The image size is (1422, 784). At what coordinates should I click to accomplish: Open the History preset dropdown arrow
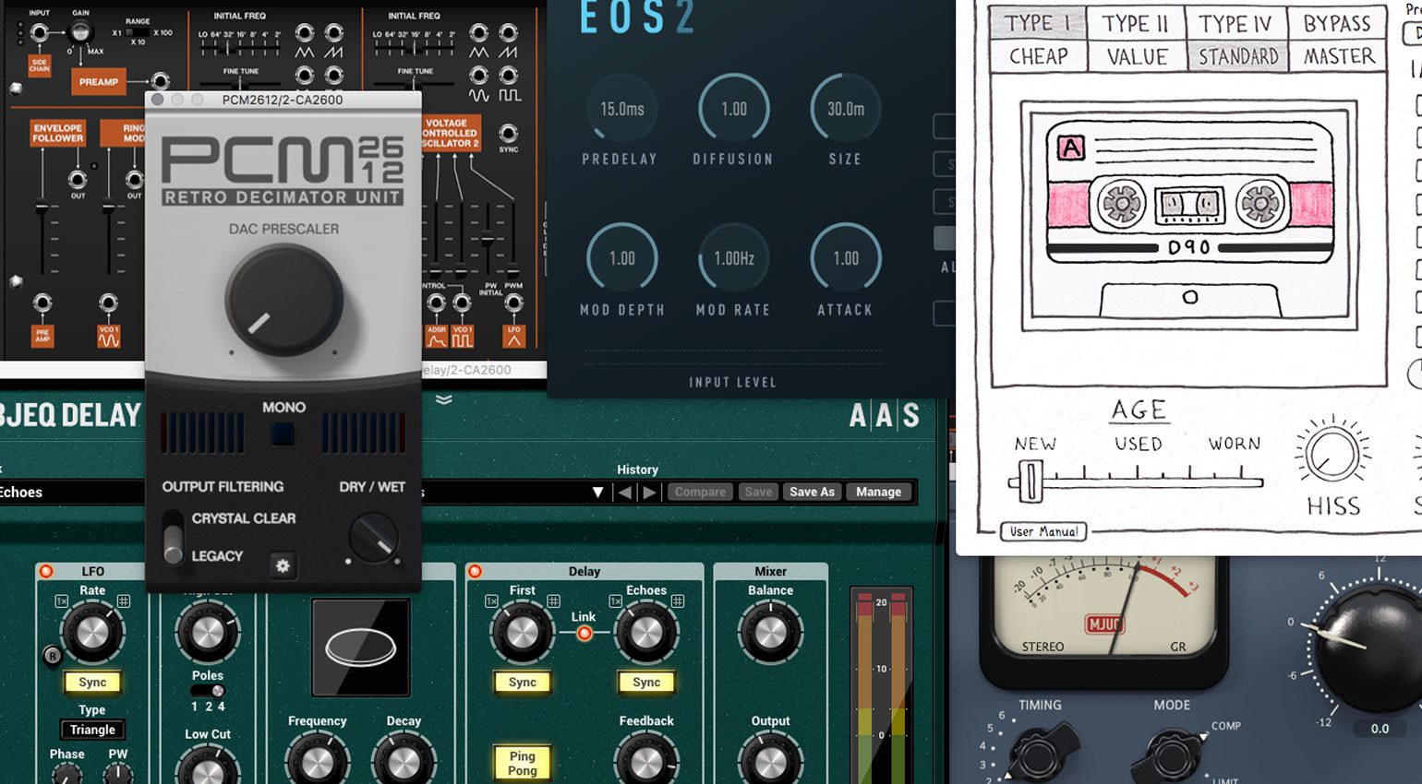click(597, 493)
